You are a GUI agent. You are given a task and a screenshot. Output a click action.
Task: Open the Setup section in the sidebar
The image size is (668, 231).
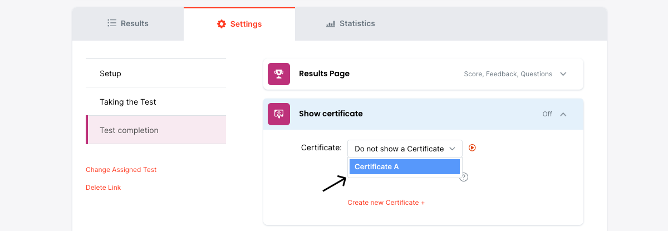(110, 73)
